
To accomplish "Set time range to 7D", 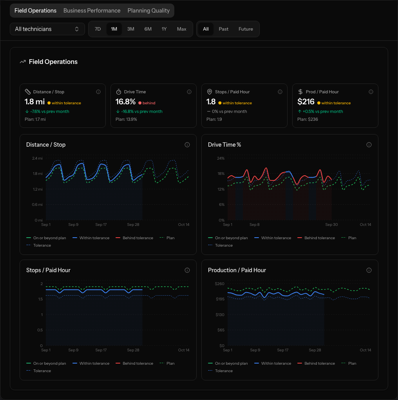I will 98,29.
